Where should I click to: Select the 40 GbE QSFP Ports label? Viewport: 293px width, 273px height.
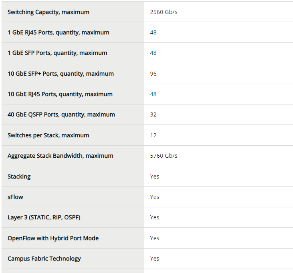pos(61,114)
